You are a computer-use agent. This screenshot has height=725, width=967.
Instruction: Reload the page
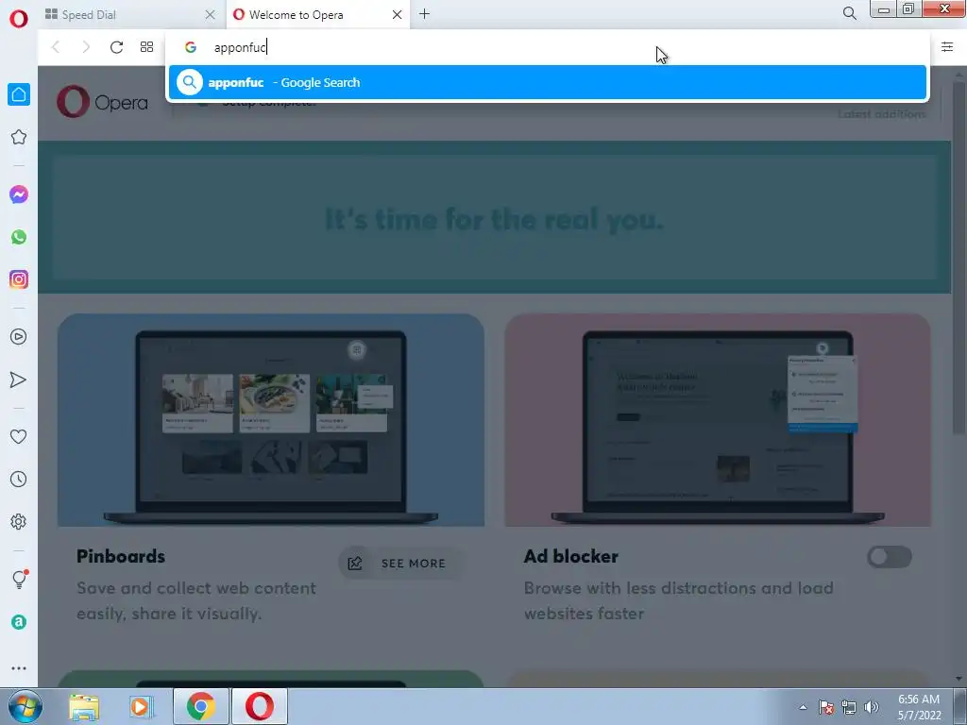116,47
